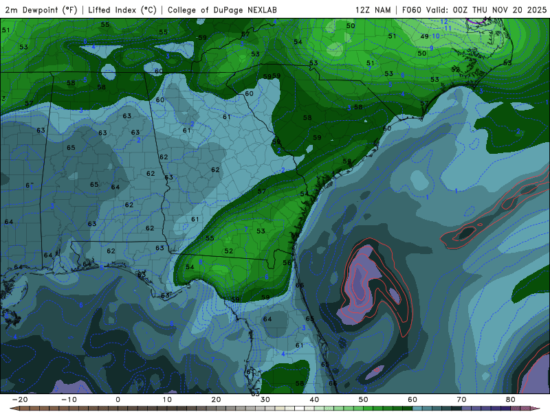Click the '-20' label on color scale
This screenshot has width=550, height=412.
click(20, 400)
